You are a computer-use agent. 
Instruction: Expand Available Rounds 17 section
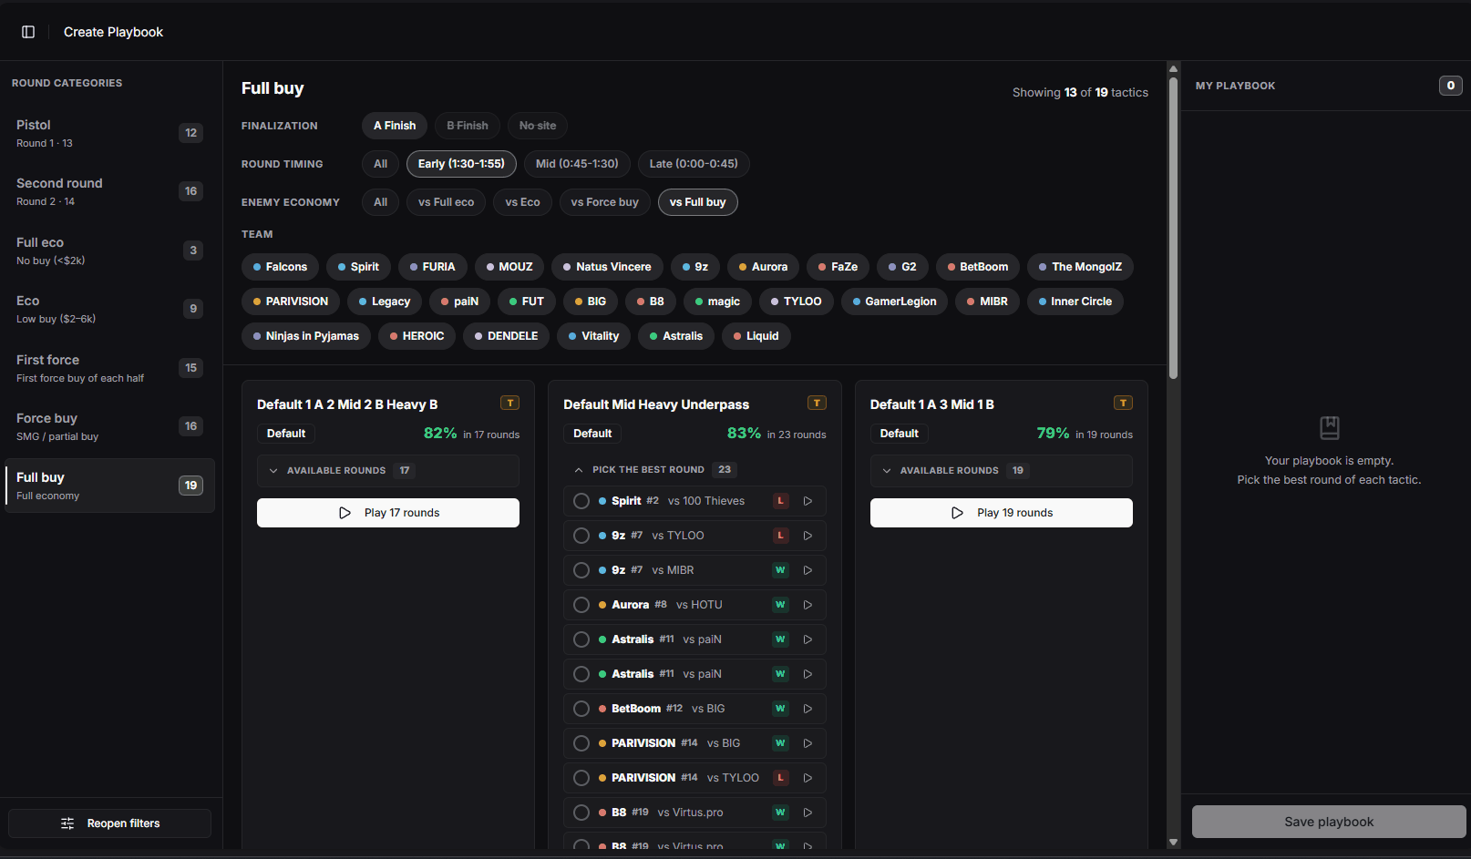[388, 471]
